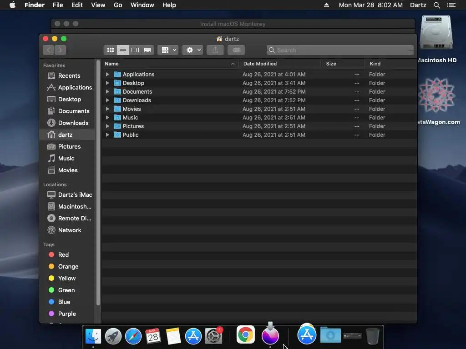Select the Public folder row name

click(131, 135)
